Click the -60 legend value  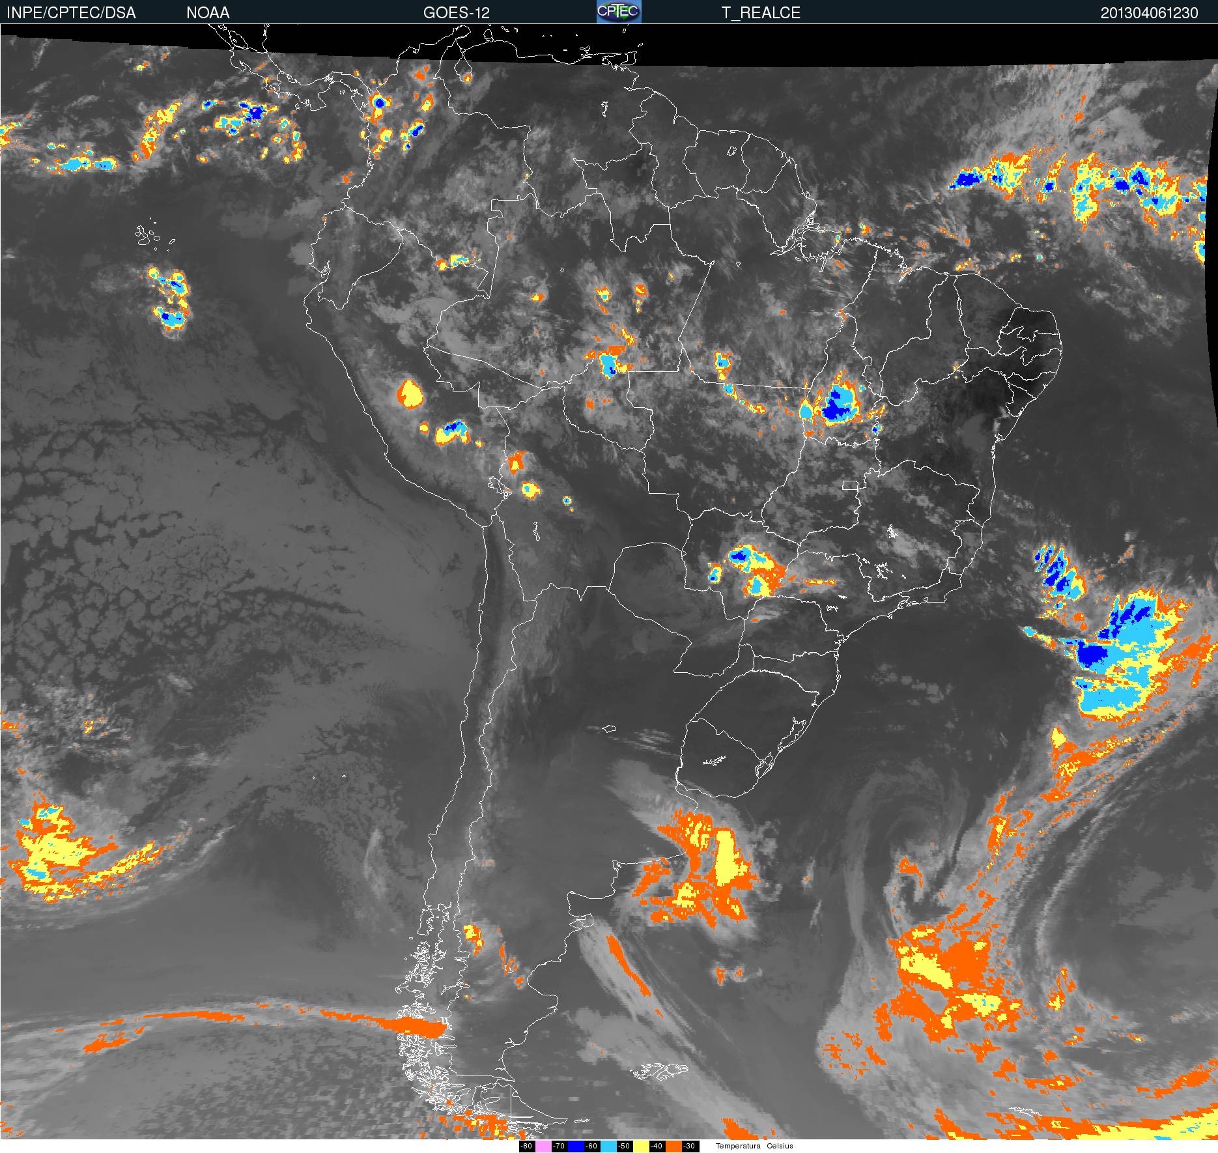tap(591, 1146)
